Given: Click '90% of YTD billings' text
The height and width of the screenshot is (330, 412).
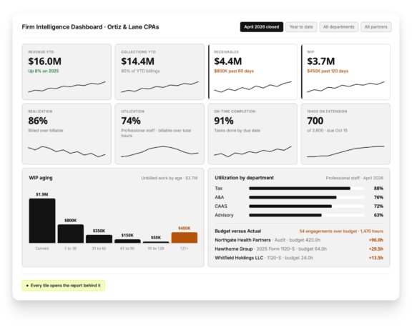Looking at the screenshot, I should point(140,71).
